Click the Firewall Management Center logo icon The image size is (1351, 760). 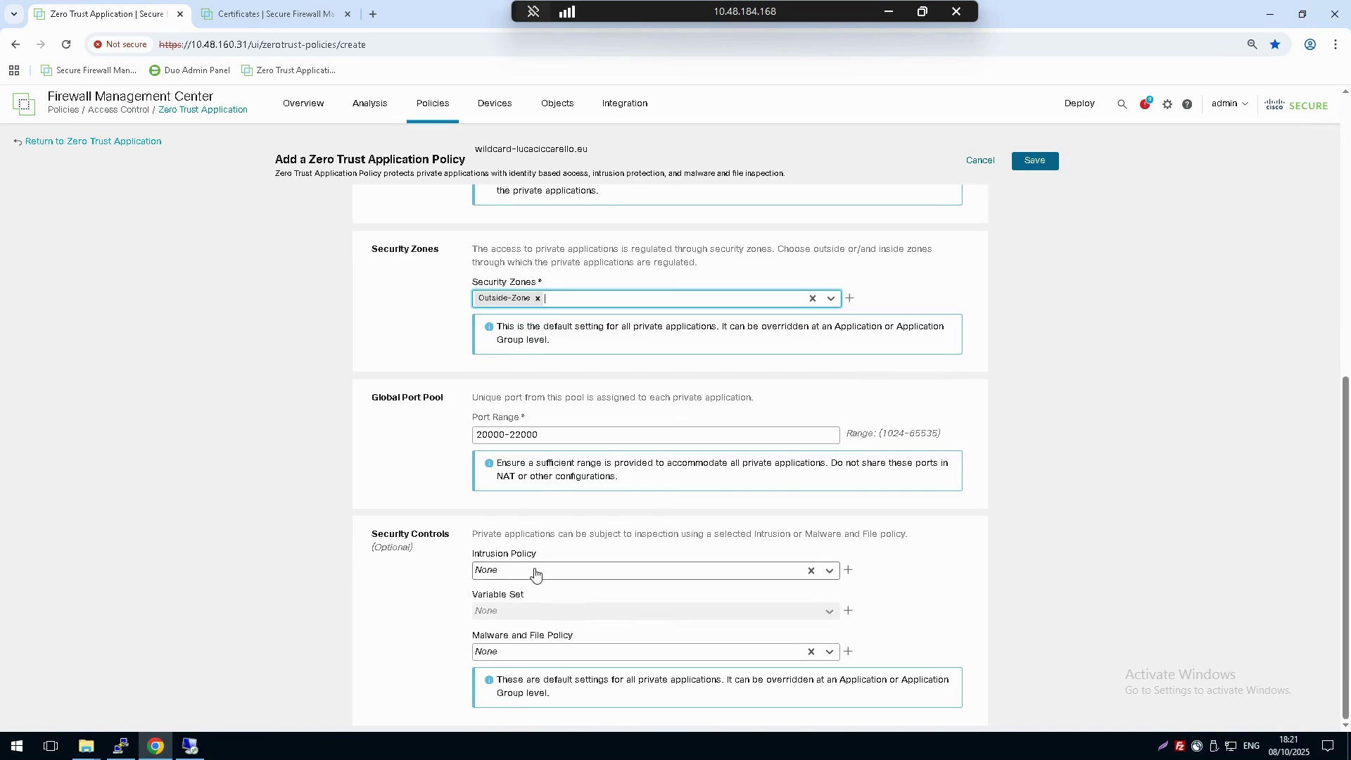pos(23,104)
